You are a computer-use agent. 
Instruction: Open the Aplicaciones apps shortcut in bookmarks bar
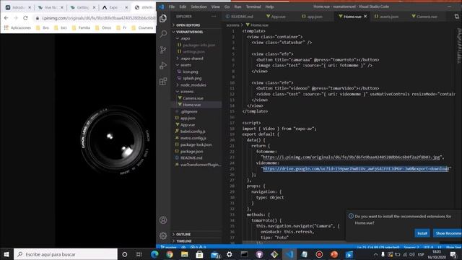tap(17, 27)
